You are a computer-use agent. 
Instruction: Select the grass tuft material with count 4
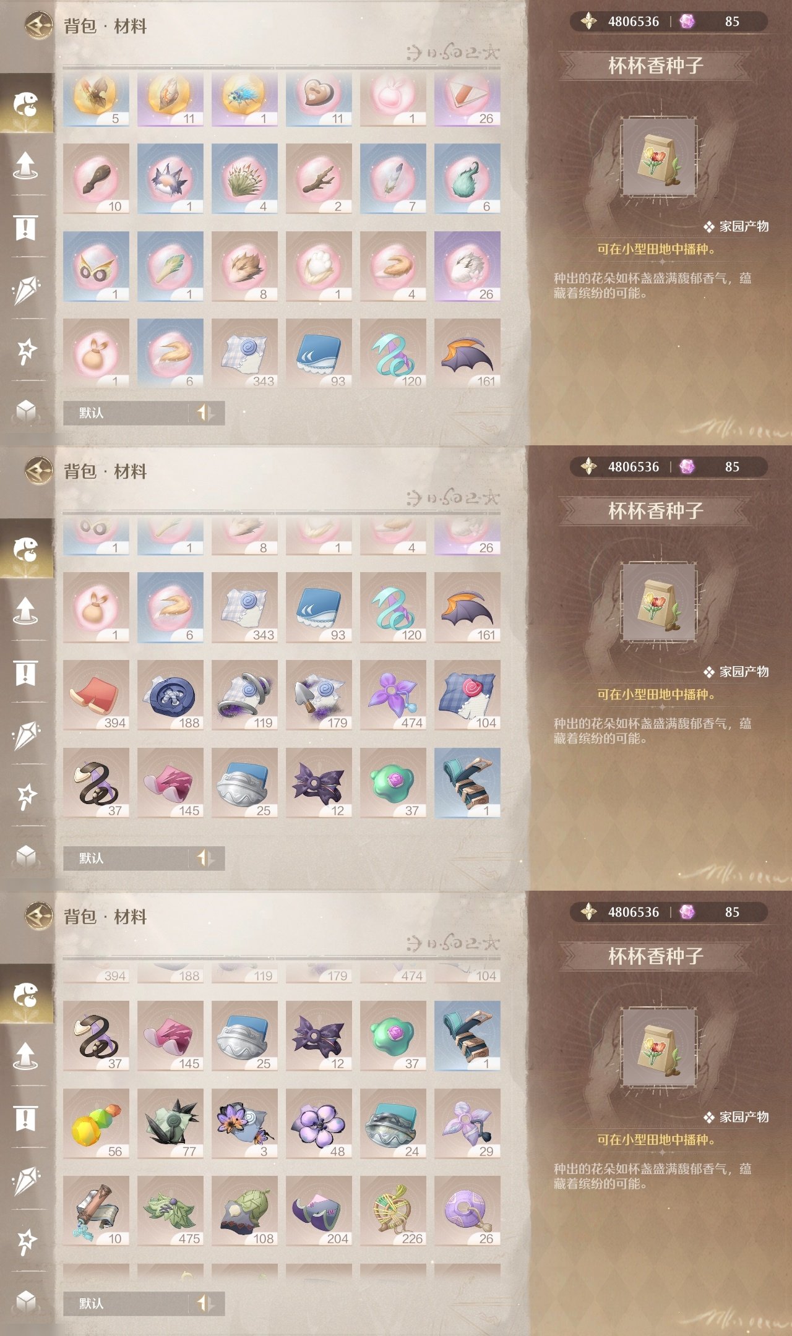[244, 179]
